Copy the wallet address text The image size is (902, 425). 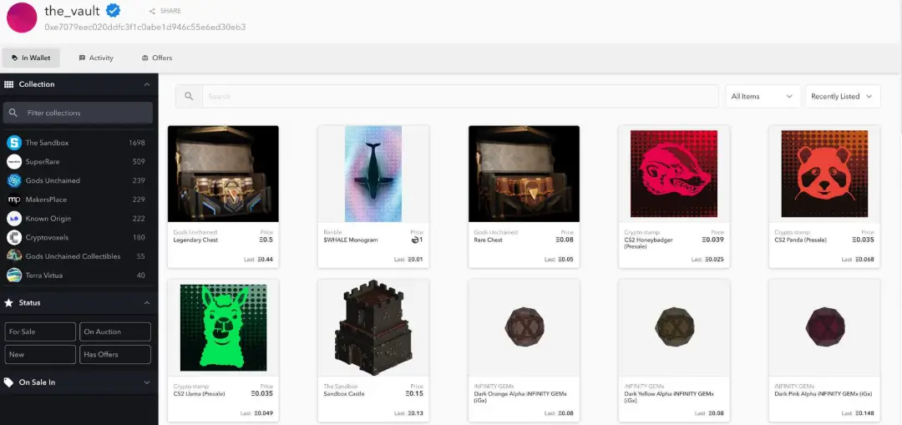pyautogui.click(x=145, y=27)
